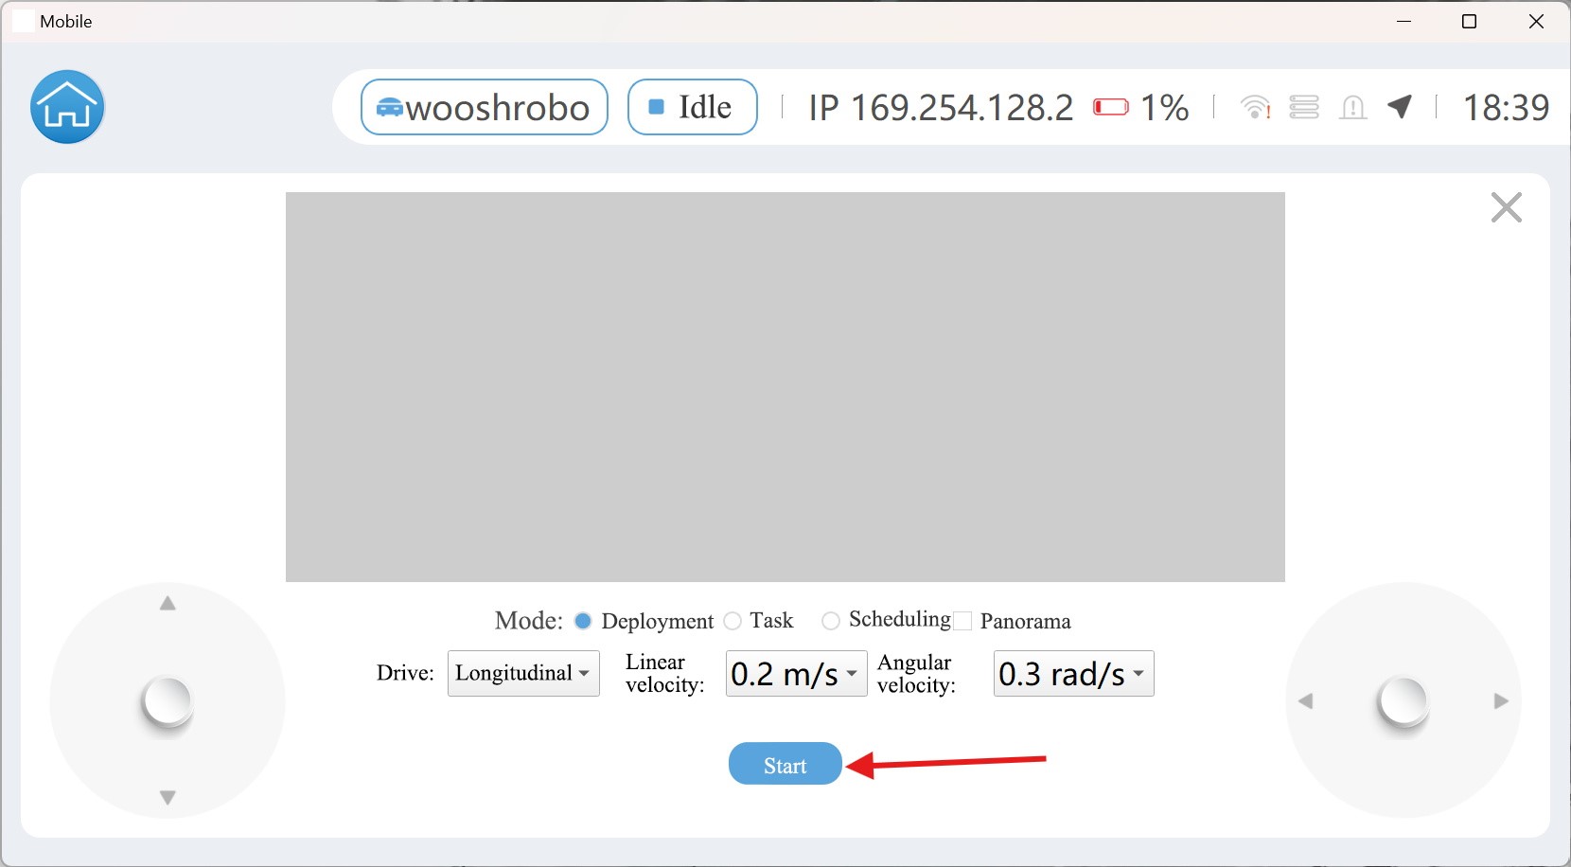Open the Drive Longitudinal dropdown
1571x867 pixels.
click(x=523, y=673)
